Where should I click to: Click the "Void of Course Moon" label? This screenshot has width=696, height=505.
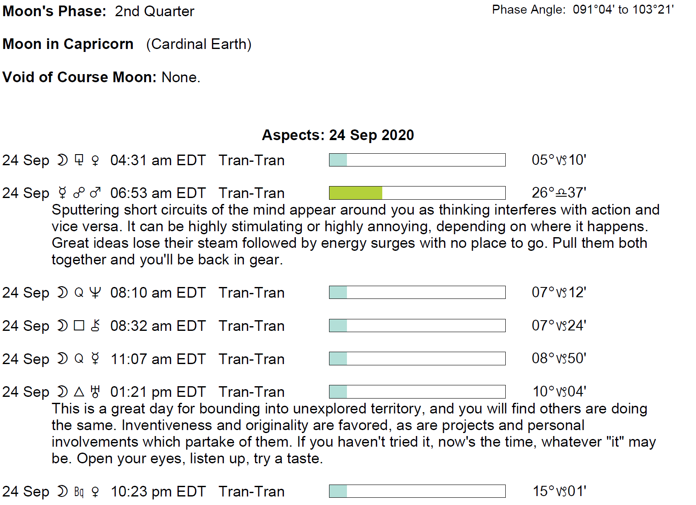(x=80, y=77)
